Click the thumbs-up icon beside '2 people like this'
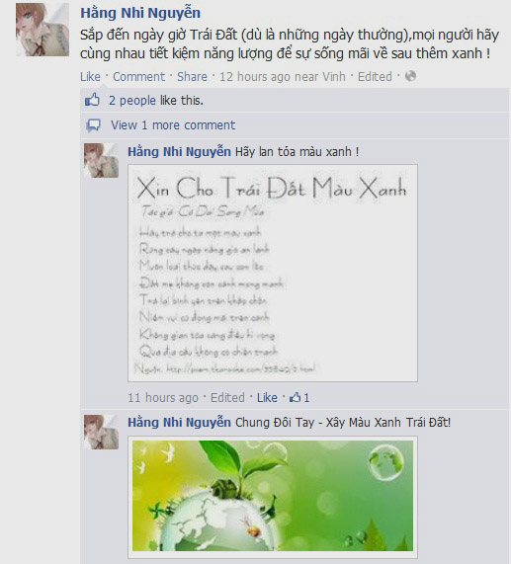The width and height of the screenshot is (511, 564). [92, 100]
